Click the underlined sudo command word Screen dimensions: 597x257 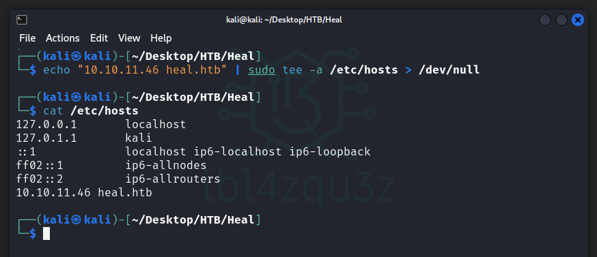[262, 70]
